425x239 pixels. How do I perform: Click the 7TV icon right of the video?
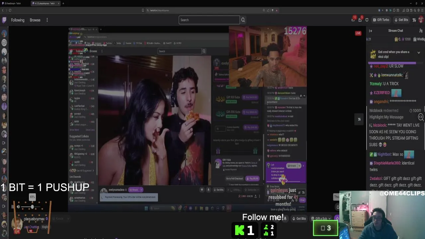tap(359, 119)
